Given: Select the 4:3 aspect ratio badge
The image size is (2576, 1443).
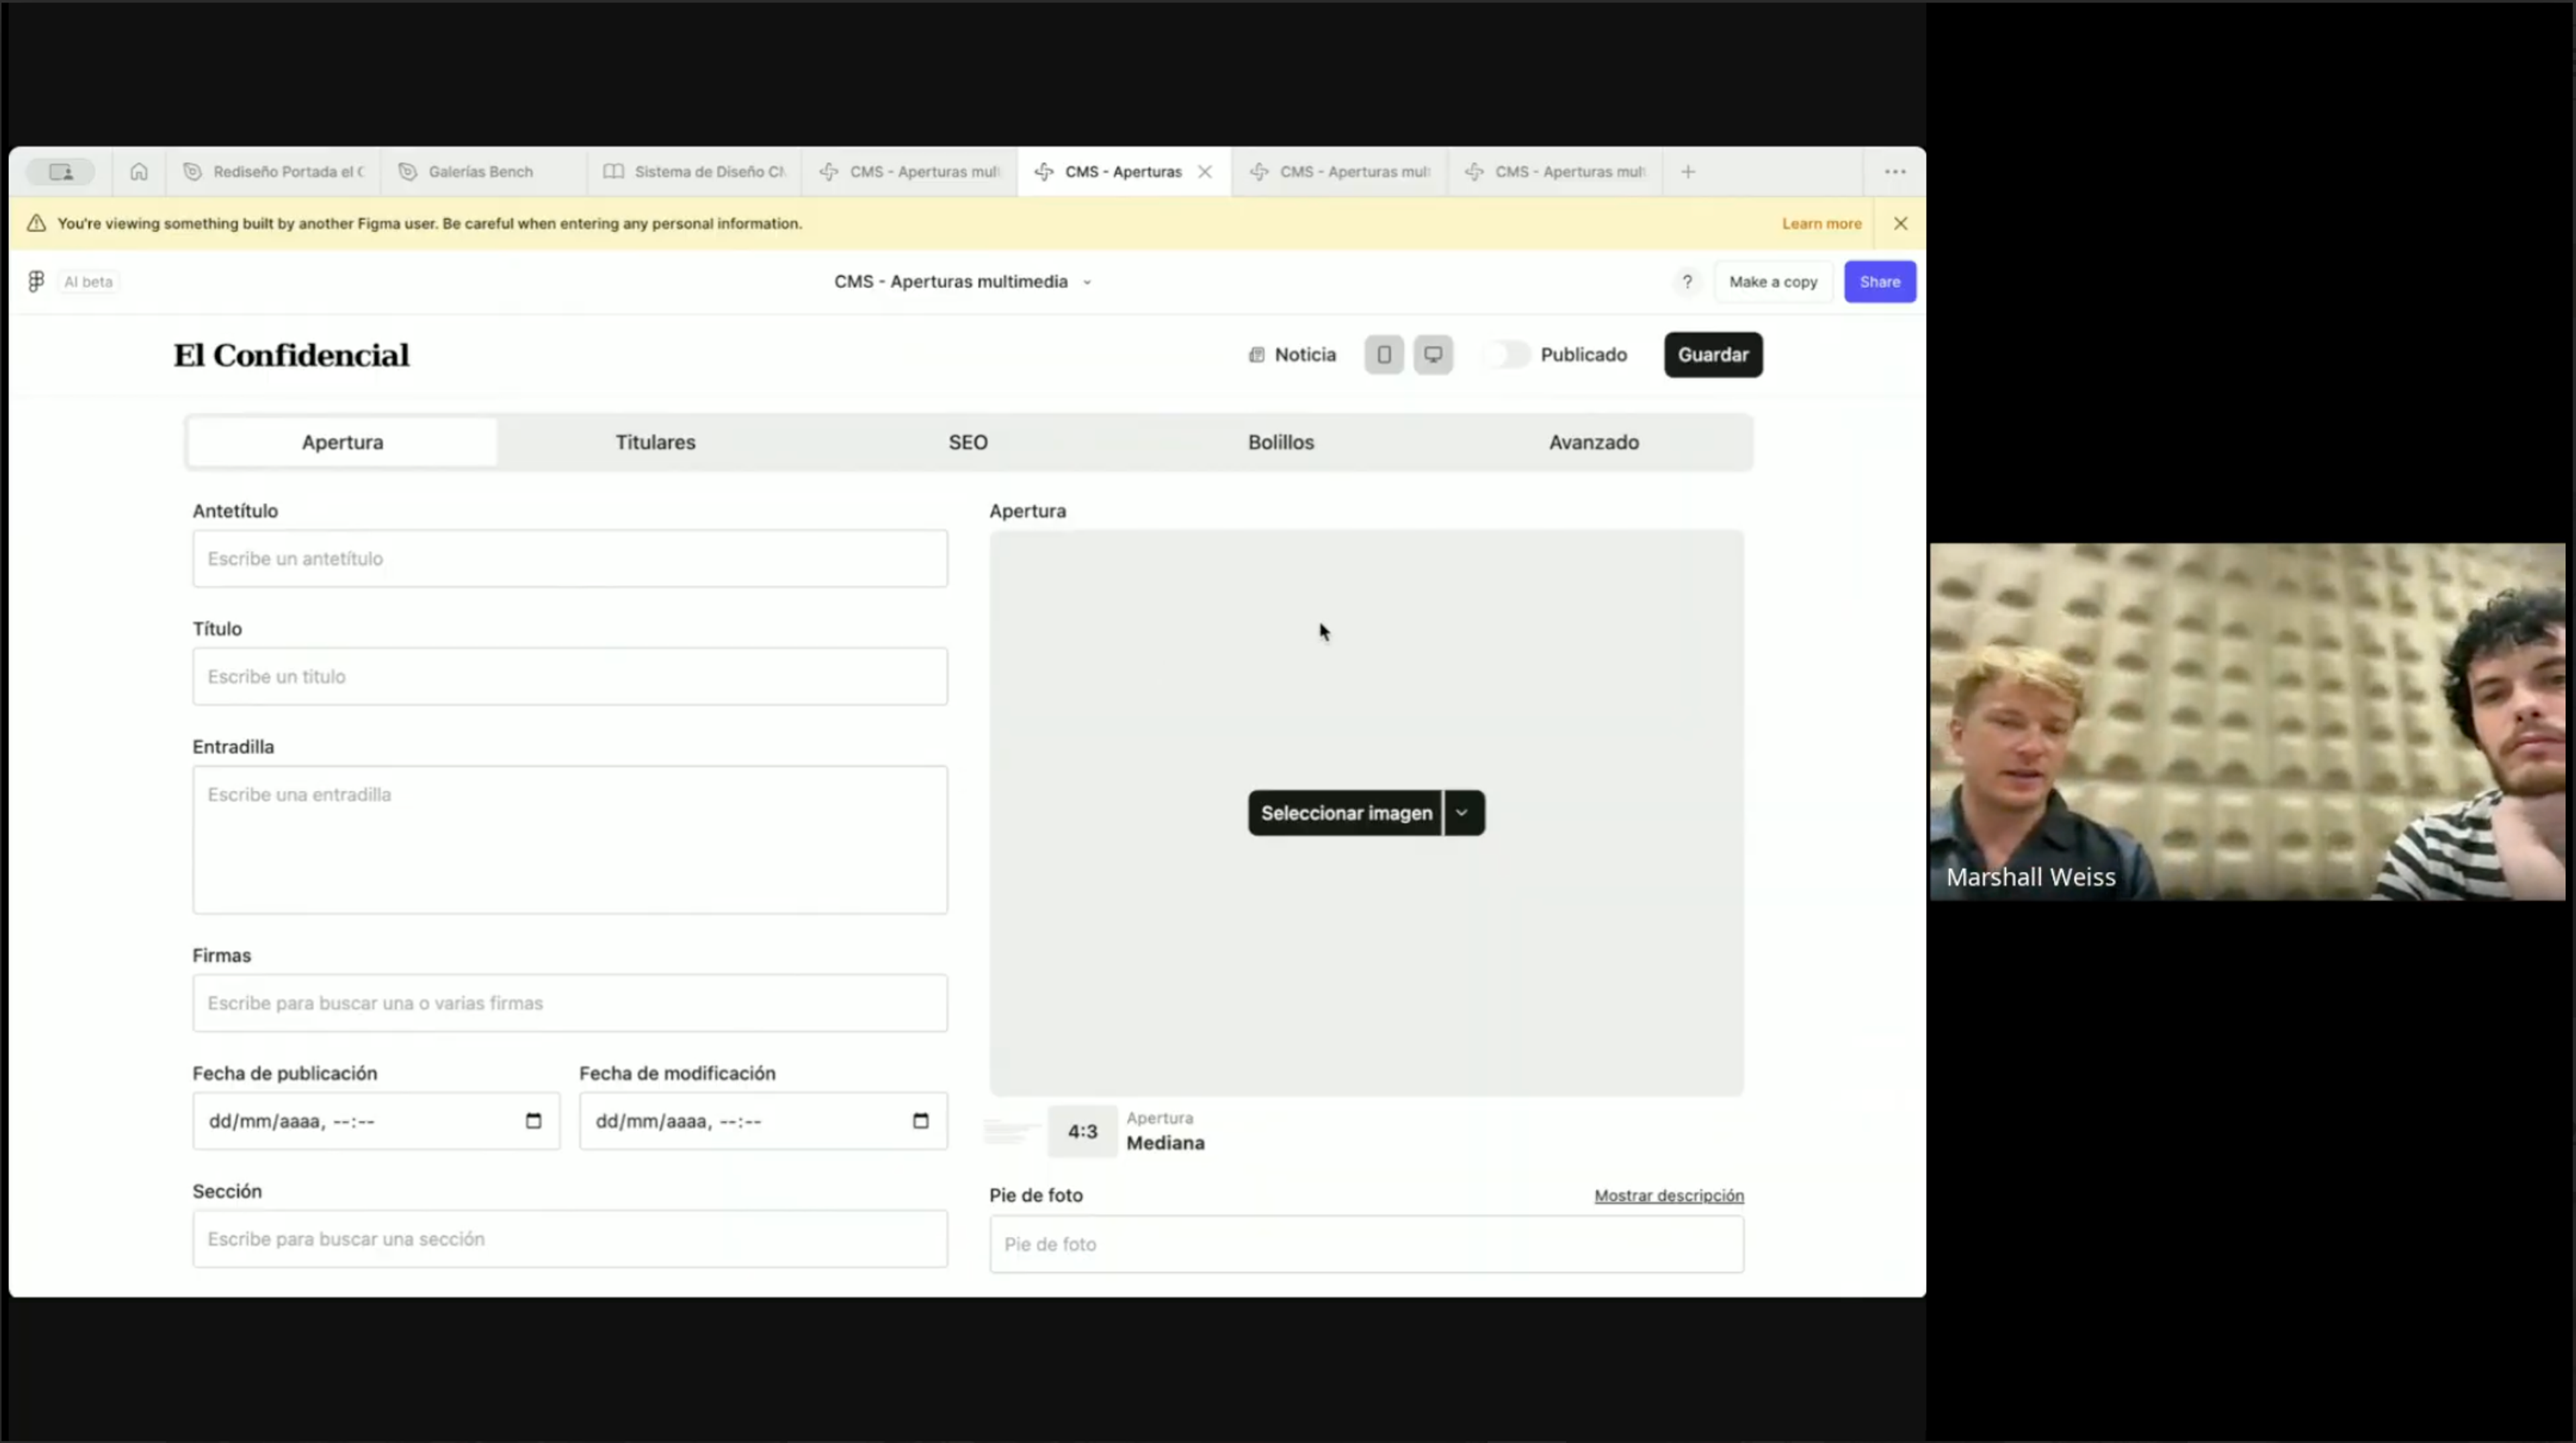Looking at the screenshot, I should click(1082, 1132).
